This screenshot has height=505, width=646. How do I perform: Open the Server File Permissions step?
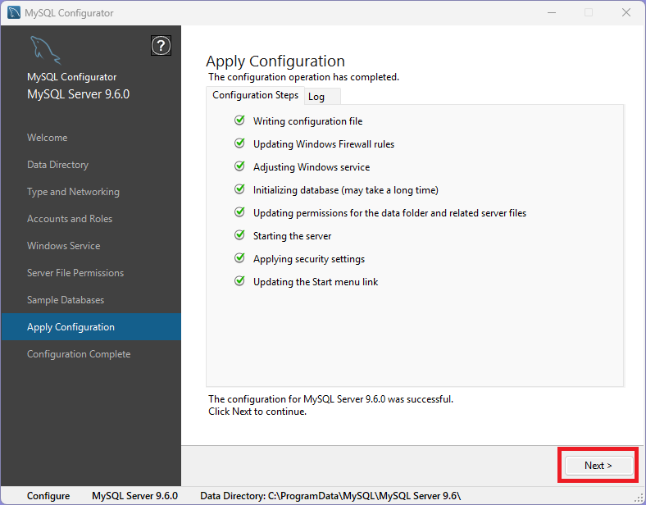pos(75,273)
